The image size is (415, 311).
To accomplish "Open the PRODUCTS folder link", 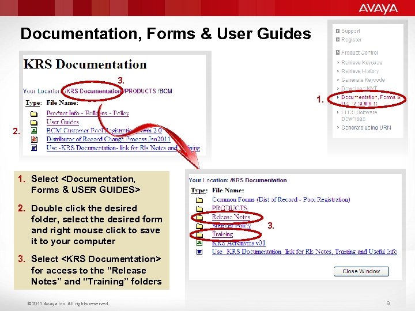I will point(230,208).
